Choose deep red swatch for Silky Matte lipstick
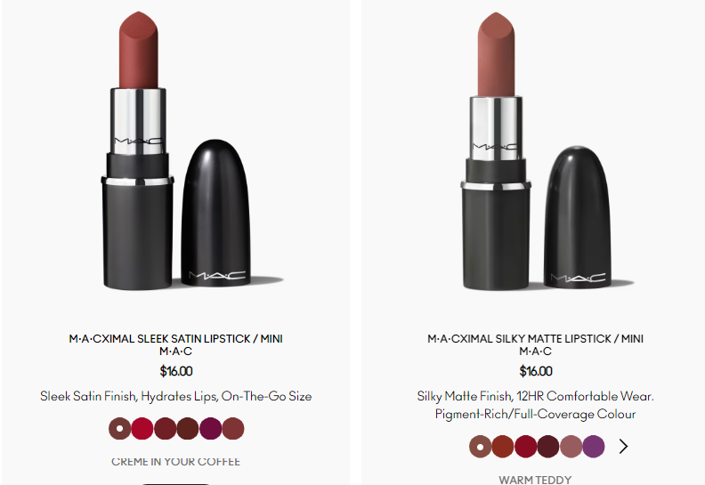The image size is (705, 485). (525, 447)
